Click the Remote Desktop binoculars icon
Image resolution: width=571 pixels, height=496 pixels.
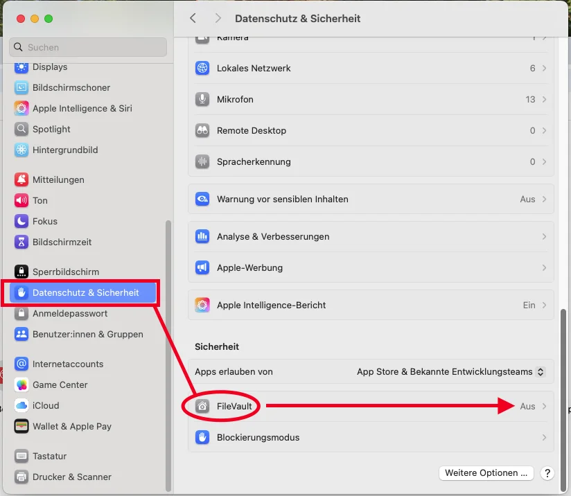[x=202, y=130]
